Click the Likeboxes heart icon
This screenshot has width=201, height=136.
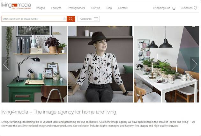click(x=195, y=8)
